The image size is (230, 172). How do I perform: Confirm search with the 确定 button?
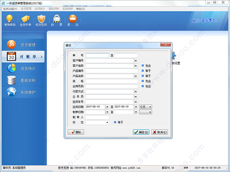[141, 132]
